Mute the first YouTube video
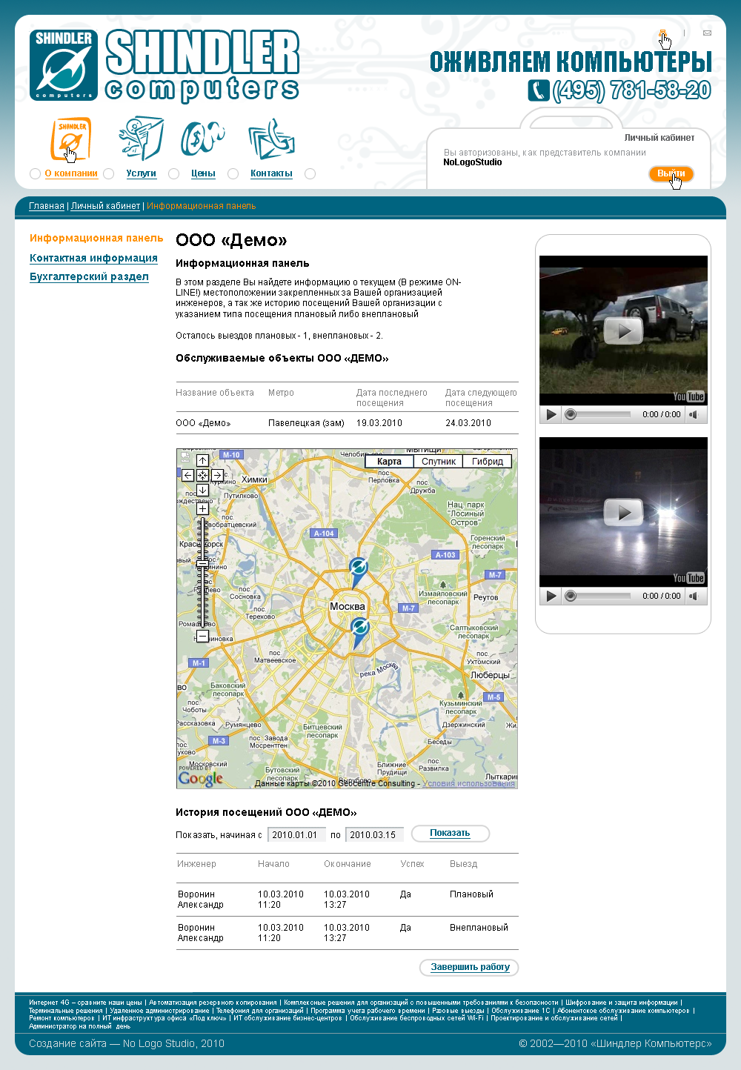741x1070 pixels. click(694, 414)
